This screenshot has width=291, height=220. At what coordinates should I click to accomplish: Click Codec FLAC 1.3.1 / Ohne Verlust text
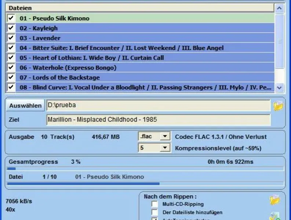(x=221, y=137)
